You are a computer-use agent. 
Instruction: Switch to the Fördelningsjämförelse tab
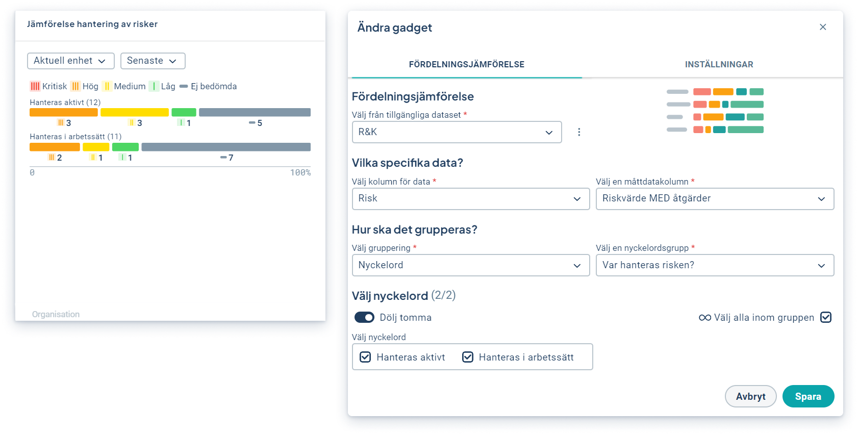tap(466, 64)
